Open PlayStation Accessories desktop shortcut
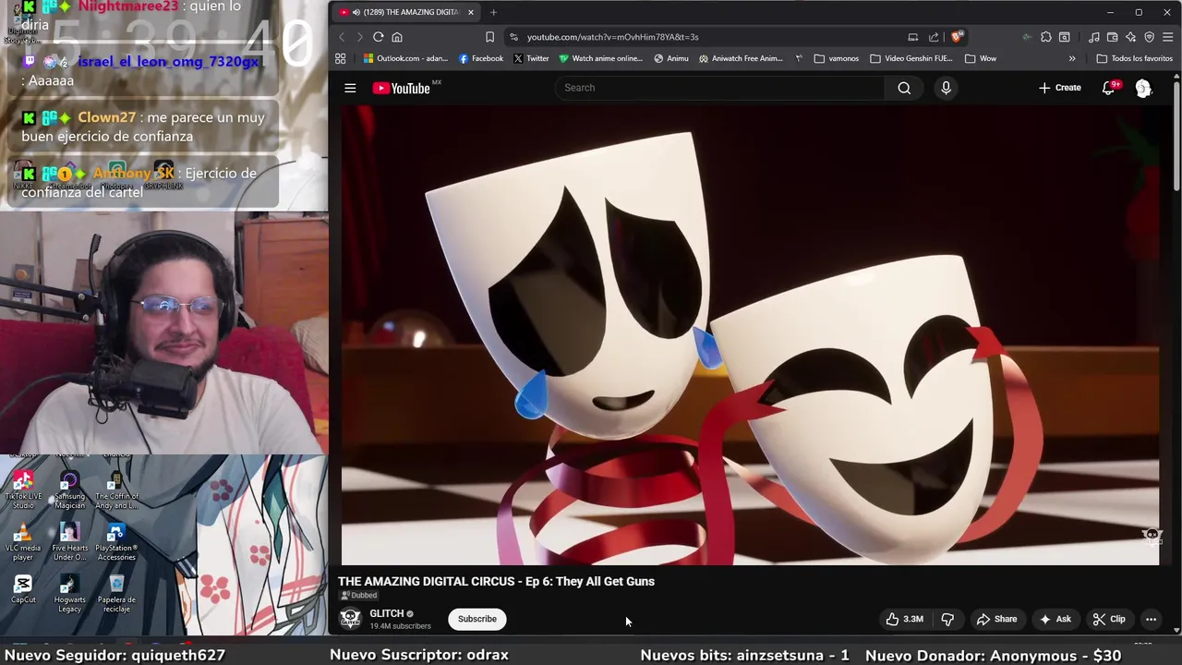The image size is (1182, 665). pos(116,542)
